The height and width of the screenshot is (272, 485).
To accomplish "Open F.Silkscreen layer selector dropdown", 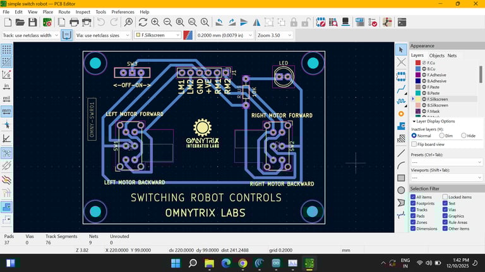I will pyautogui.click(x=158, y=35).
